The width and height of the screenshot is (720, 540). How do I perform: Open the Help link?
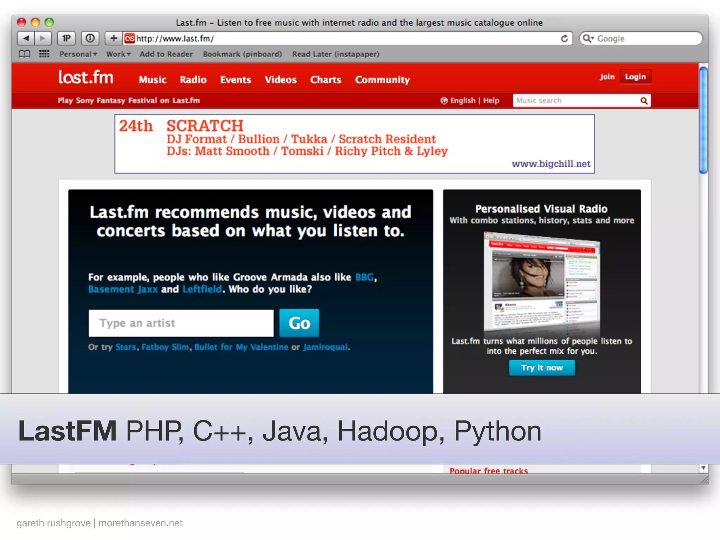(491, 101)
